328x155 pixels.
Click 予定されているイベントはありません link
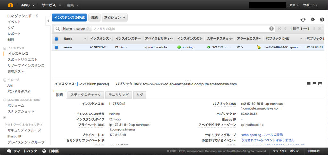pos(267,140)
